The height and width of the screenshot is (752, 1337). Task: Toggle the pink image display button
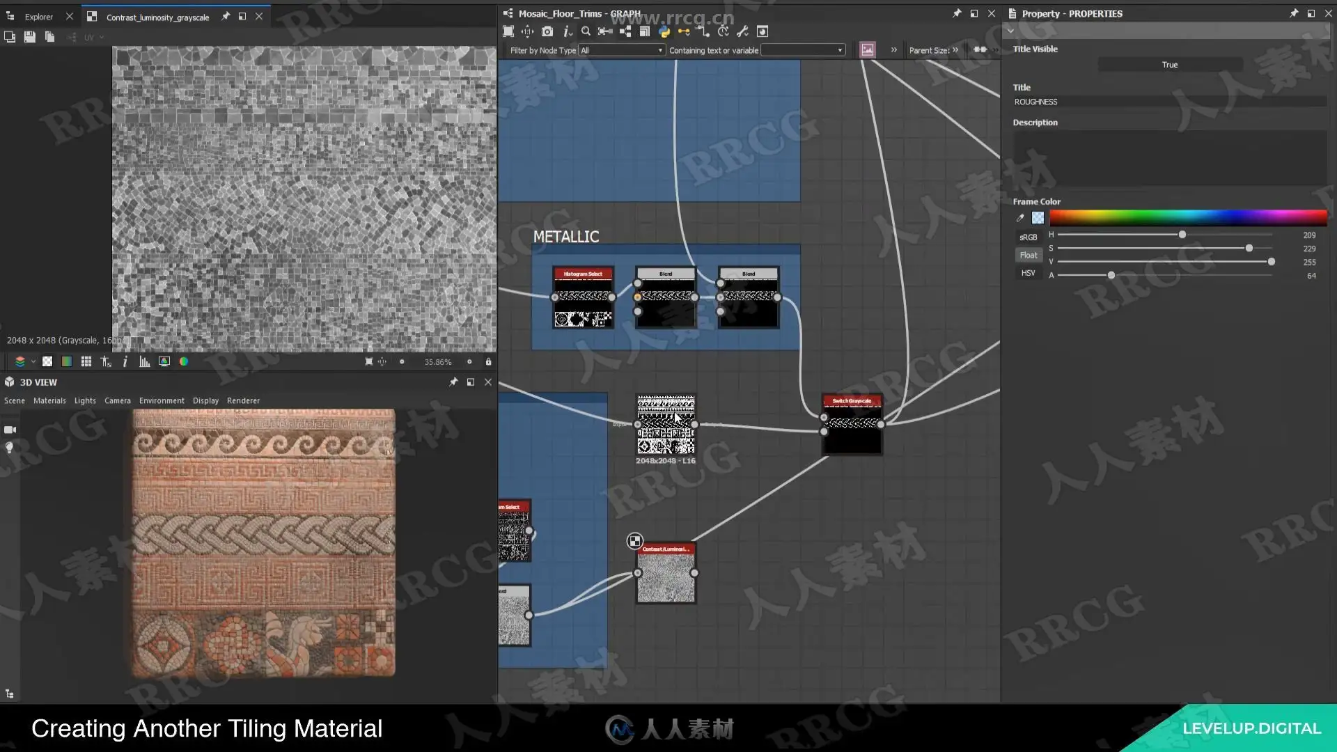(x=867, y=49)
